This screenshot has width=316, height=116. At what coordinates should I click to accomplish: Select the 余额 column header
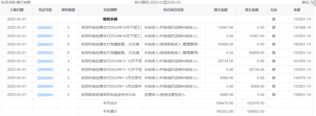[x=297, y=10]
